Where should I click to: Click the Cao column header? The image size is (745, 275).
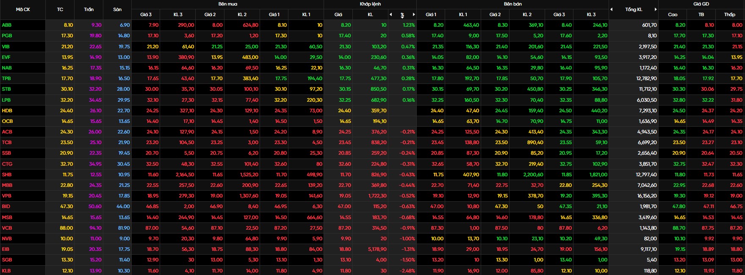tap(673, 14)
